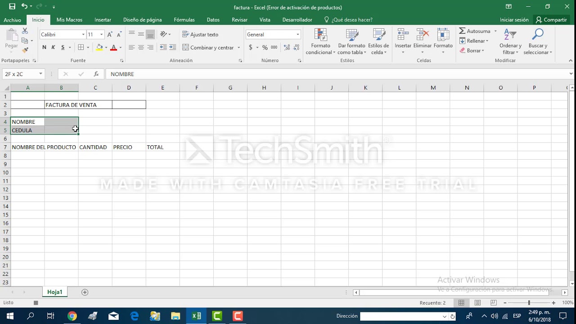This screenshot has height=324, width=576.
Task: Toggle Ajustar texto wrap option
Action: tap(200, 35)
